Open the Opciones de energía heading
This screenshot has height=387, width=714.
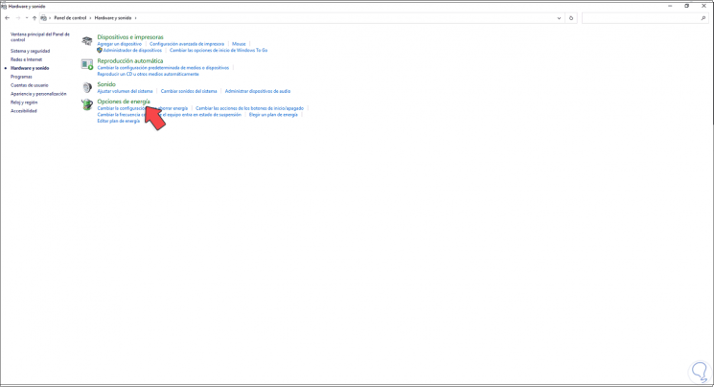(124, 102)
